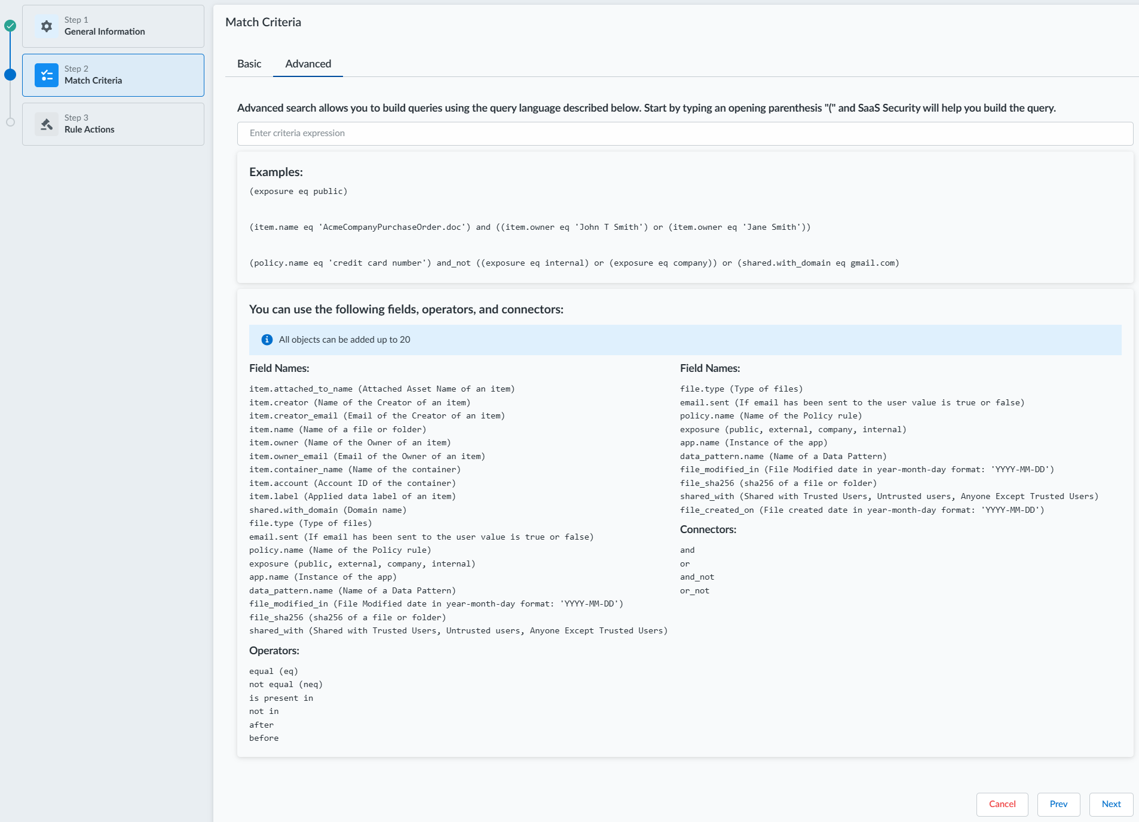This screenshot has height=822, width=1139.
Task: Click the "(exposure eq public)" example query
Action: tap(298, 192)
